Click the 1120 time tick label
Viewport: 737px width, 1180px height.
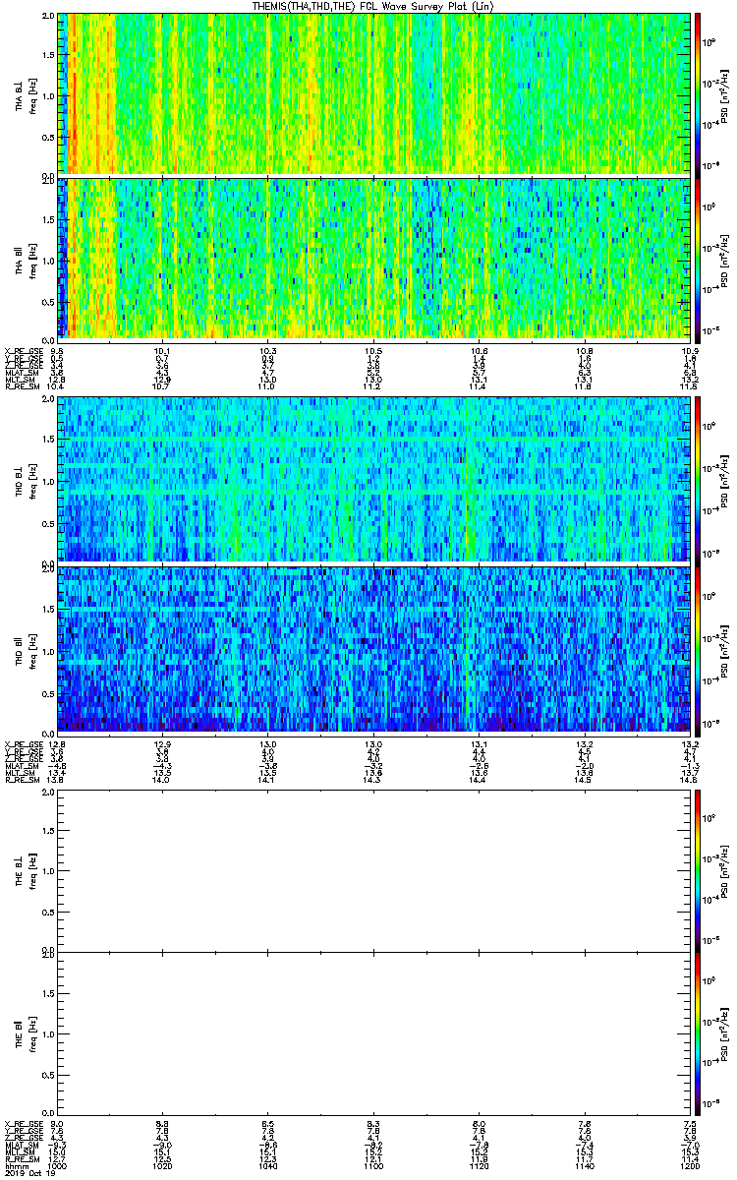tap(480, 1166)
